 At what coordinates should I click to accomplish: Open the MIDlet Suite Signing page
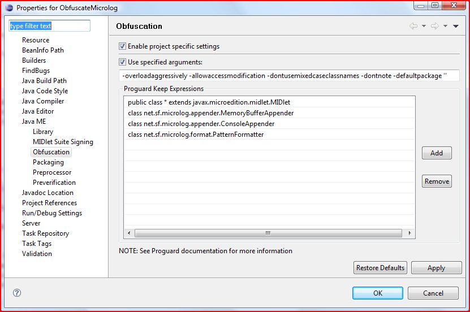tap(63, 142)
